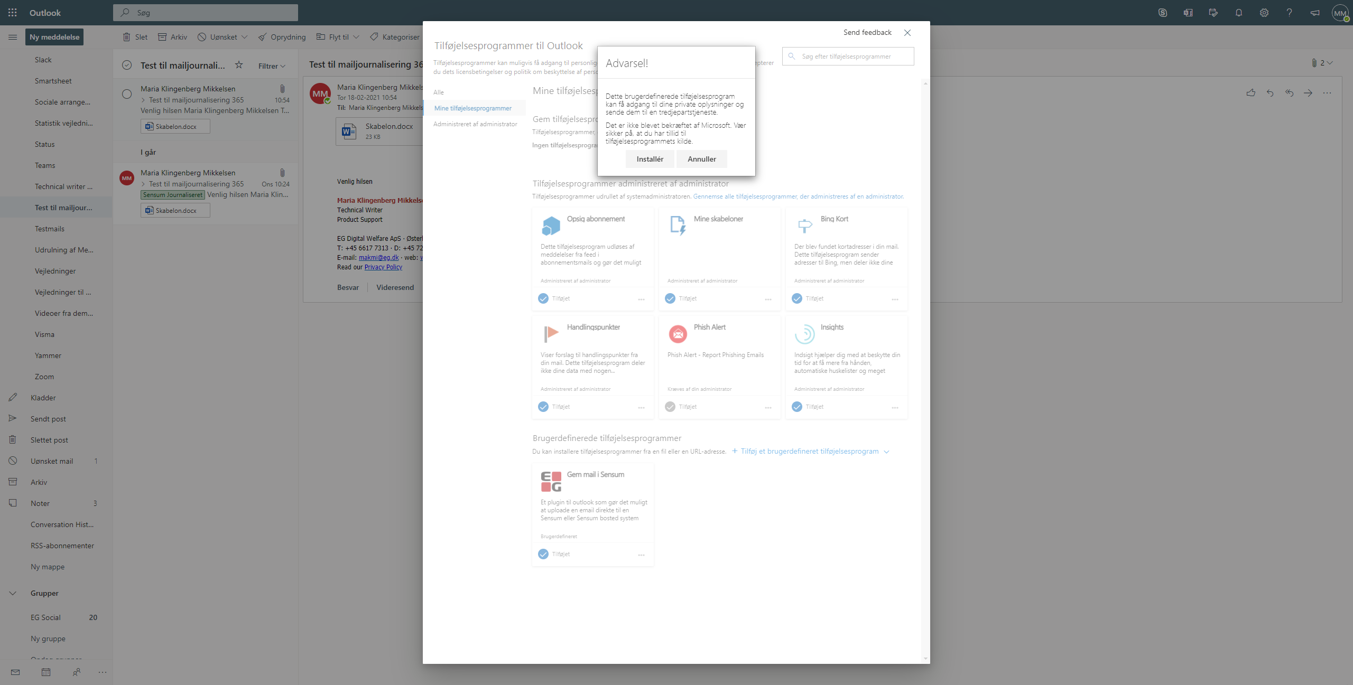Screen dimensions: 1353x685
Task: Toggle the Tilføjet checkmark for Insights
Action: point(797,407)
